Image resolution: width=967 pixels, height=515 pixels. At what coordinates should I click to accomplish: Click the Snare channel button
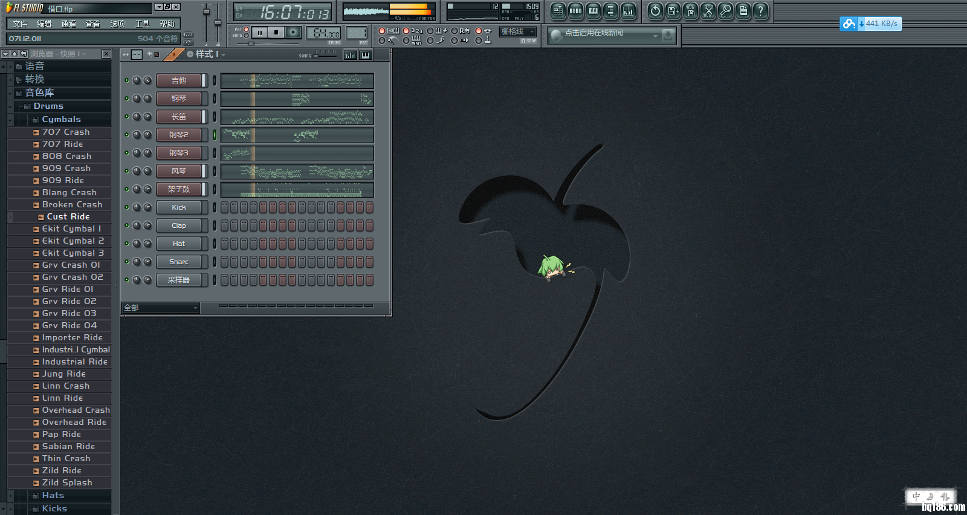coord(178,262)
